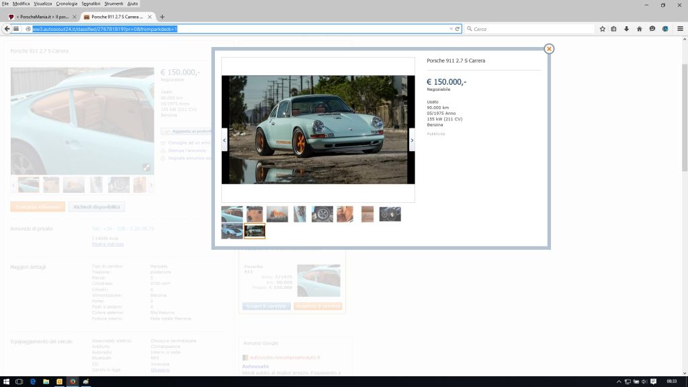Screen dimensions: 688x387
Task: Open the Visualizza menu
Action: pos(43,3)
